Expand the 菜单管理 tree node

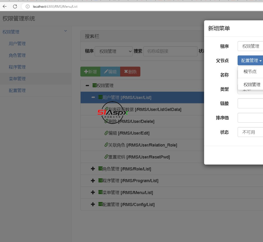[x=93, y=192]
